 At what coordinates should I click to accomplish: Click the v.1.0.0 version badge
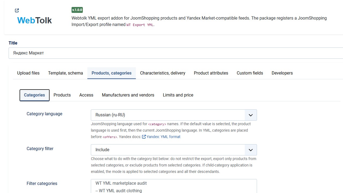[x=77, y=10]
